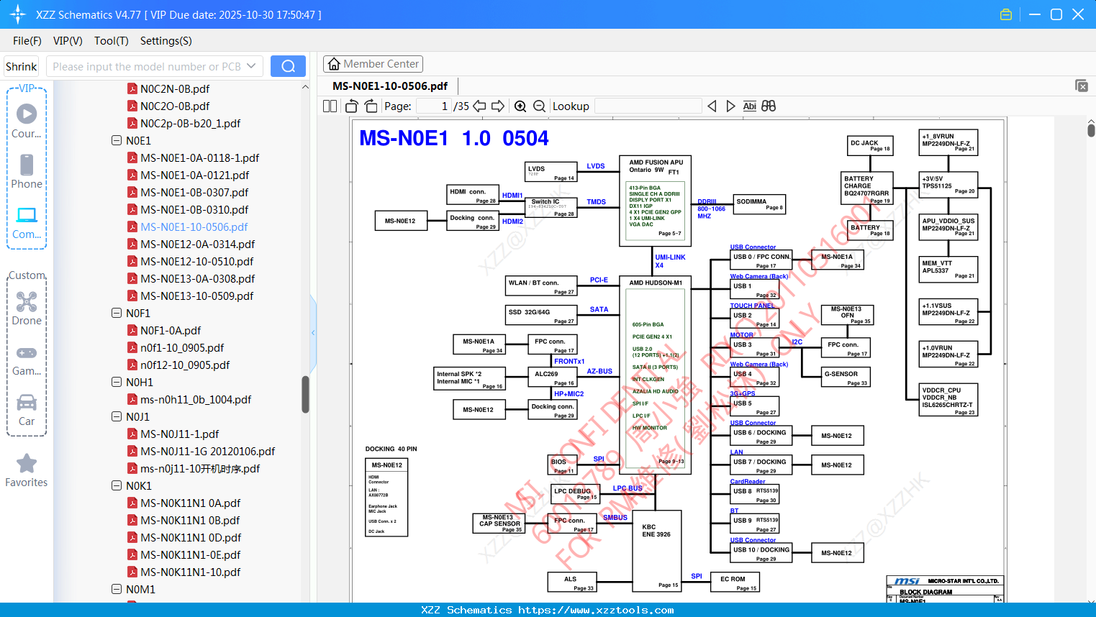Focus the model number search field
The height and width of the screenshot is (617, 1096).
pos(148,66)
